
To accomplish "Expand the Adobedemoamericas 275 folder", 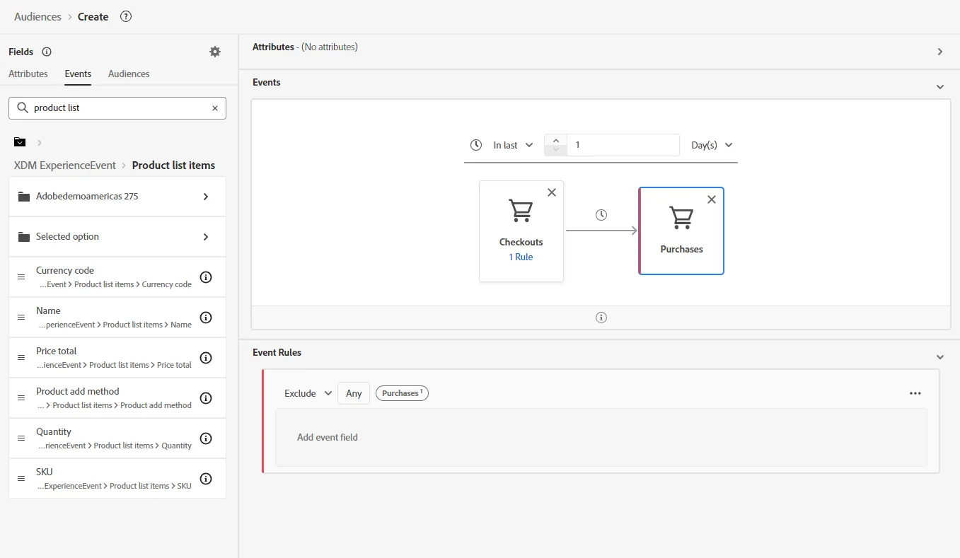I will tap(117, 197).
